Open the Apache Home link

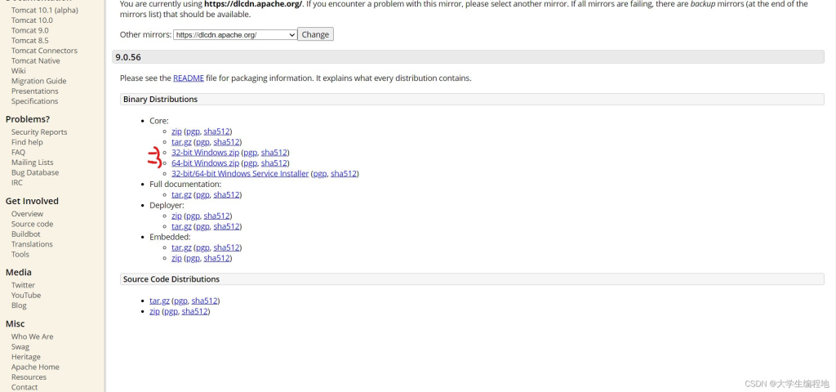[x=35, y=367]
